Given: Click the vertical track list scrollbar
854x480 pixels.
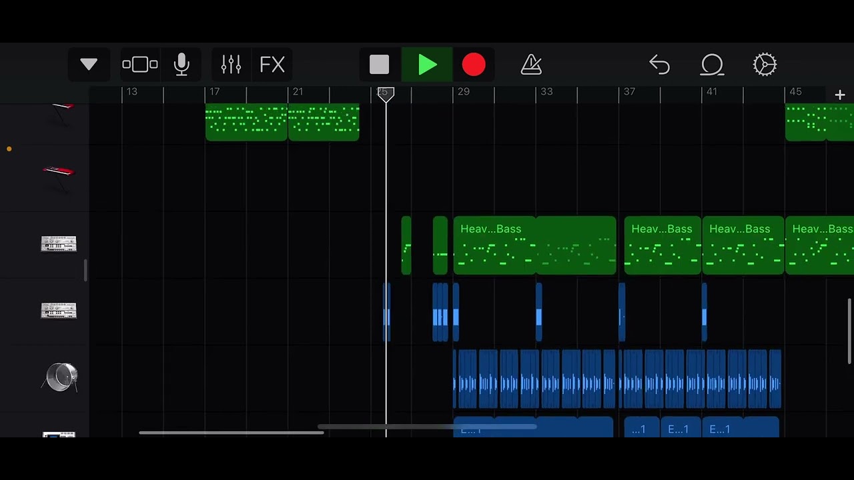Looking at the screenshot, I should (x=849, y=331).
